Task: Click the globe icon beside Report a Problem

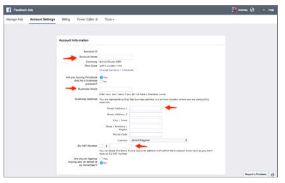Action: 272,174
